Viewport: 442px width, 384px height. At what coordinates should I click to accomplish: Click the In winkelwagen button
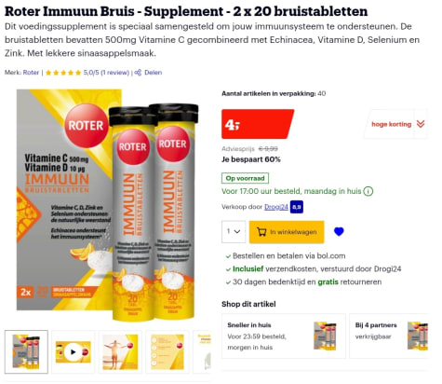287,232
